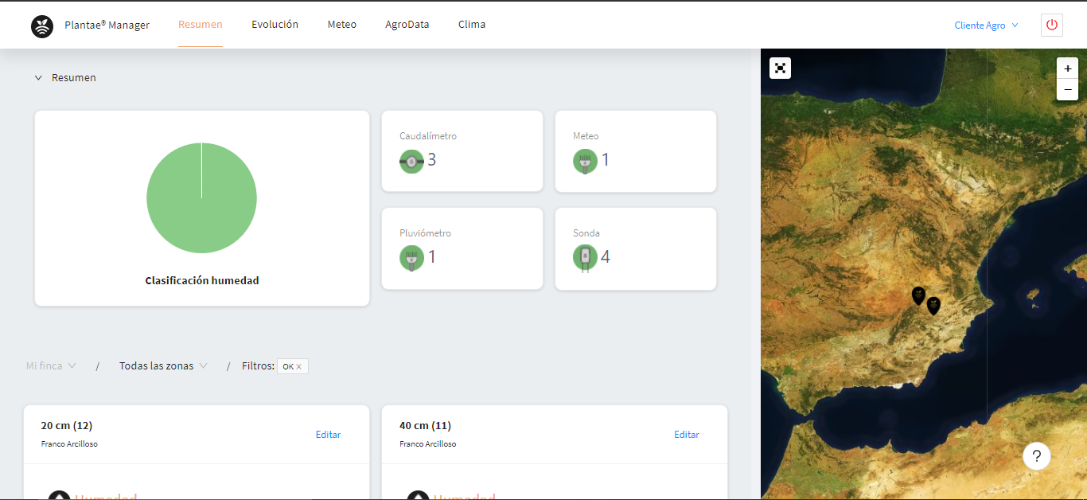
Task: Click the Caudalímetro sensor icon
Action: (x=411, y=162)
